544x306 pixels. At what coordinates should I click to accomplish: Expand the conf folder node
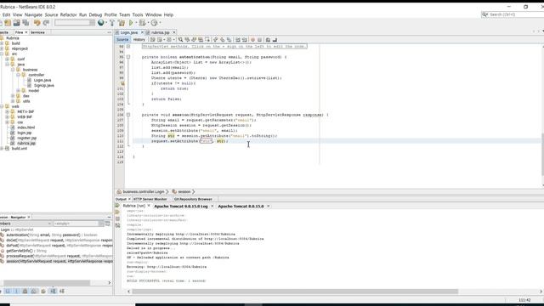tap(8, 59)
